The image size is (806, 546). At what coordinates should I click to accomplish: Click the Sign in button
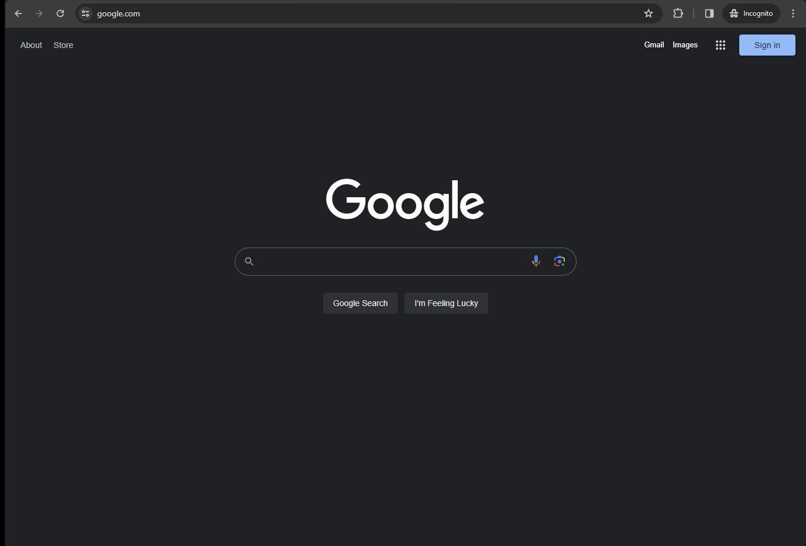(767, 44)
